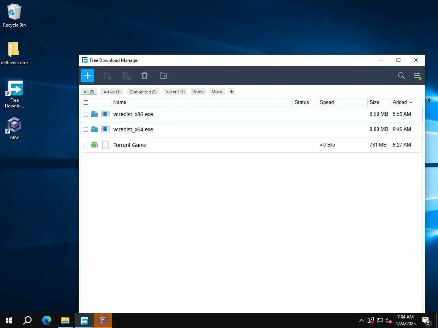Screen dimensions: 438x328
Task: Click the safely remove hardware tray icon
Action: pyautogui.click(x=371, y=321)
